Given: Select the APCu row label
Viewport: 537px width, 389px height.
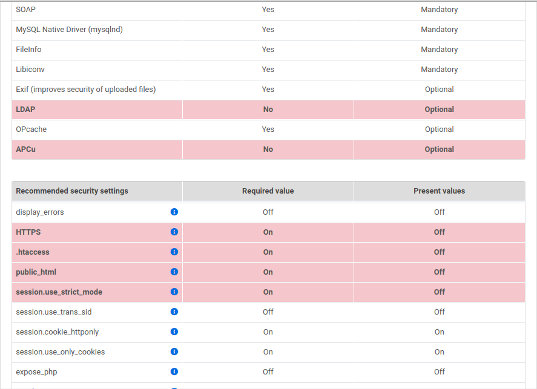Looking at the screenshot, I should coord(25,149).
